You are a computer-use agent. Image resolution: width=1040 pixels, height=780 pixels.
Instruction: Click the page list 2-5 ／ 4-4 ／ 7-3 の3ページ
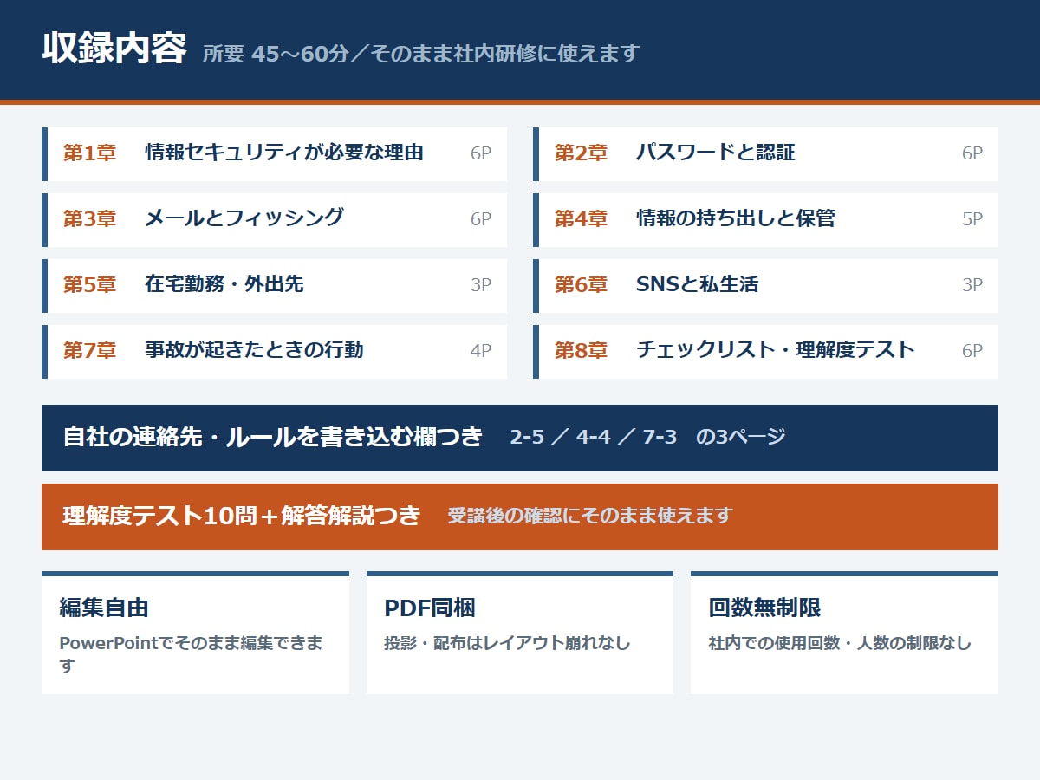(647, 437)
